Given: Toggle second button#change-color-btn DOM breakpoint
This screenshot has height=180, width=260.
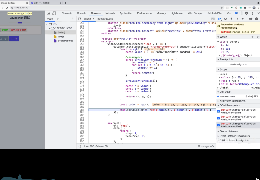Looking at the screenshot, I should 218,118.
